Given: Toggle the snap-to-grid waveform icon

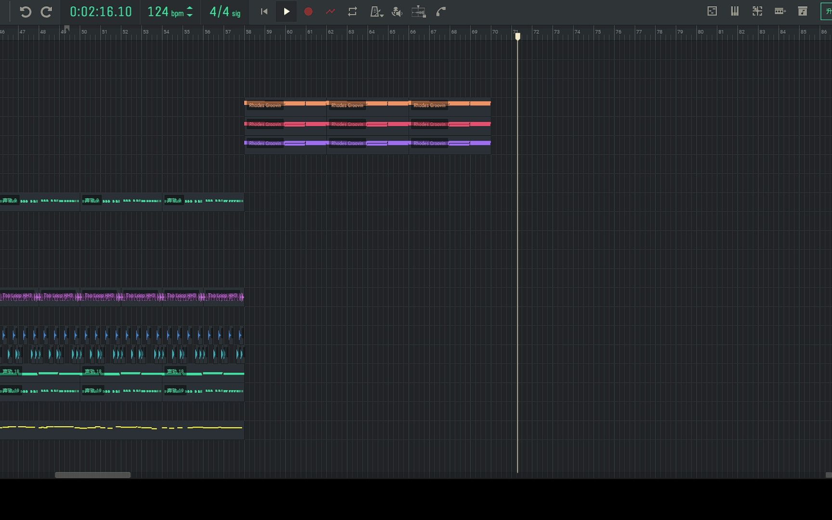Looking at the screenshot, I should pyautogui.click(x=419, y=12).
